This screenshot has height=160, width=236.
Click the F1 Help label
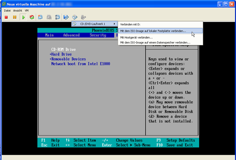pos(50,140)
